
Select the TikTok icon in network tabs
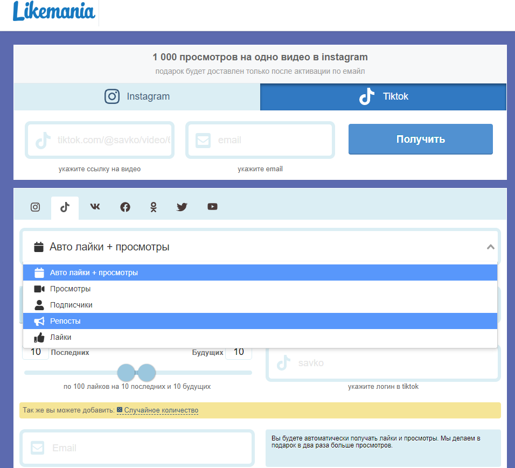(65, 207)
